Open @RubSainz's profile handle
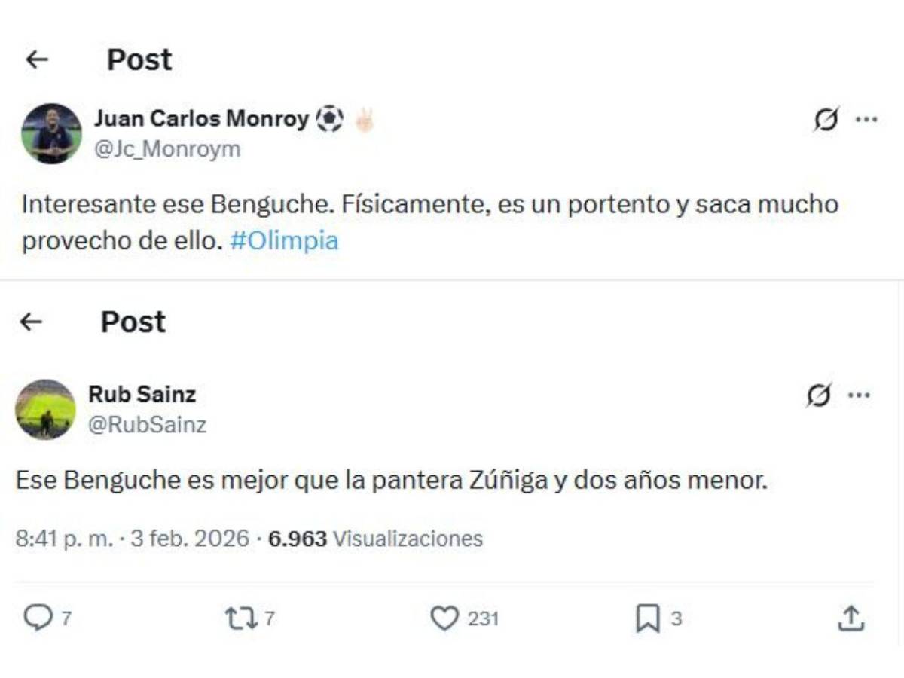Image resolution: width=904 pixels, height=678 pixels. coord(148,424)
